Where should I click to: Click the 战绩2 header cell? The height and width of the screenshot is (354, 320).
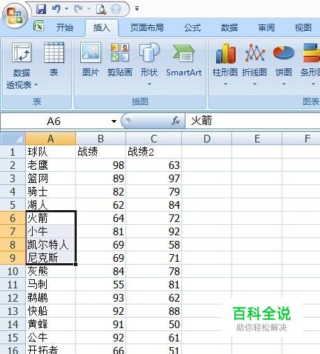153,152
